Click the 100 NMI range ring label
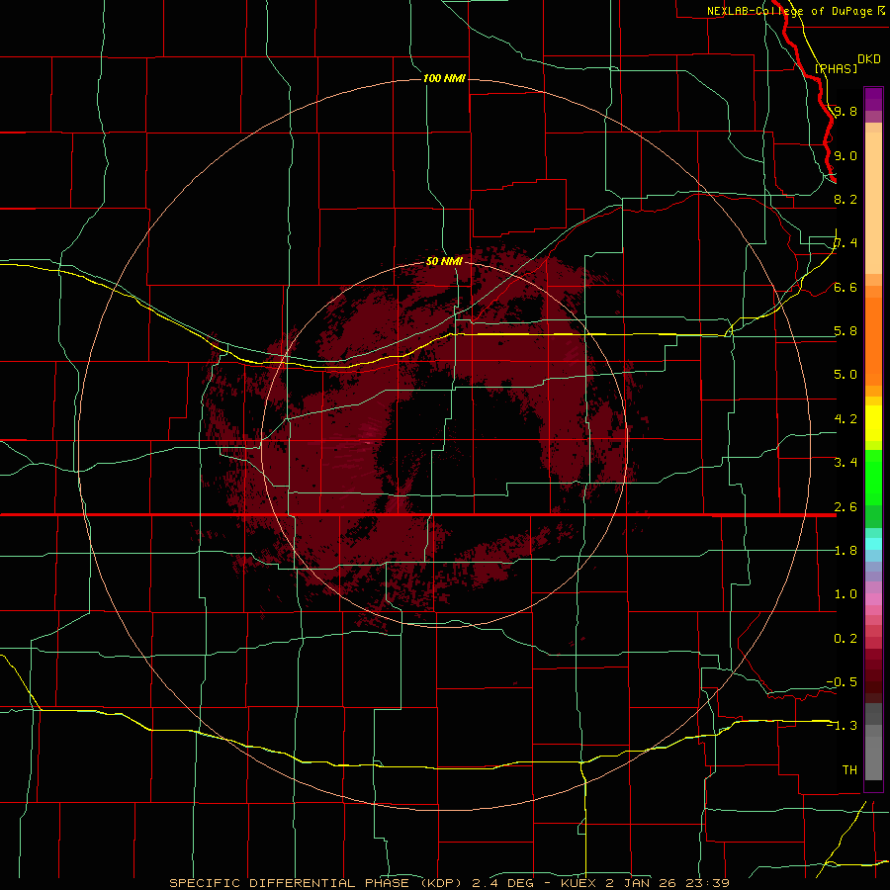Image resolution: width=890 pixels, height=890 pixels. (444, 78)
